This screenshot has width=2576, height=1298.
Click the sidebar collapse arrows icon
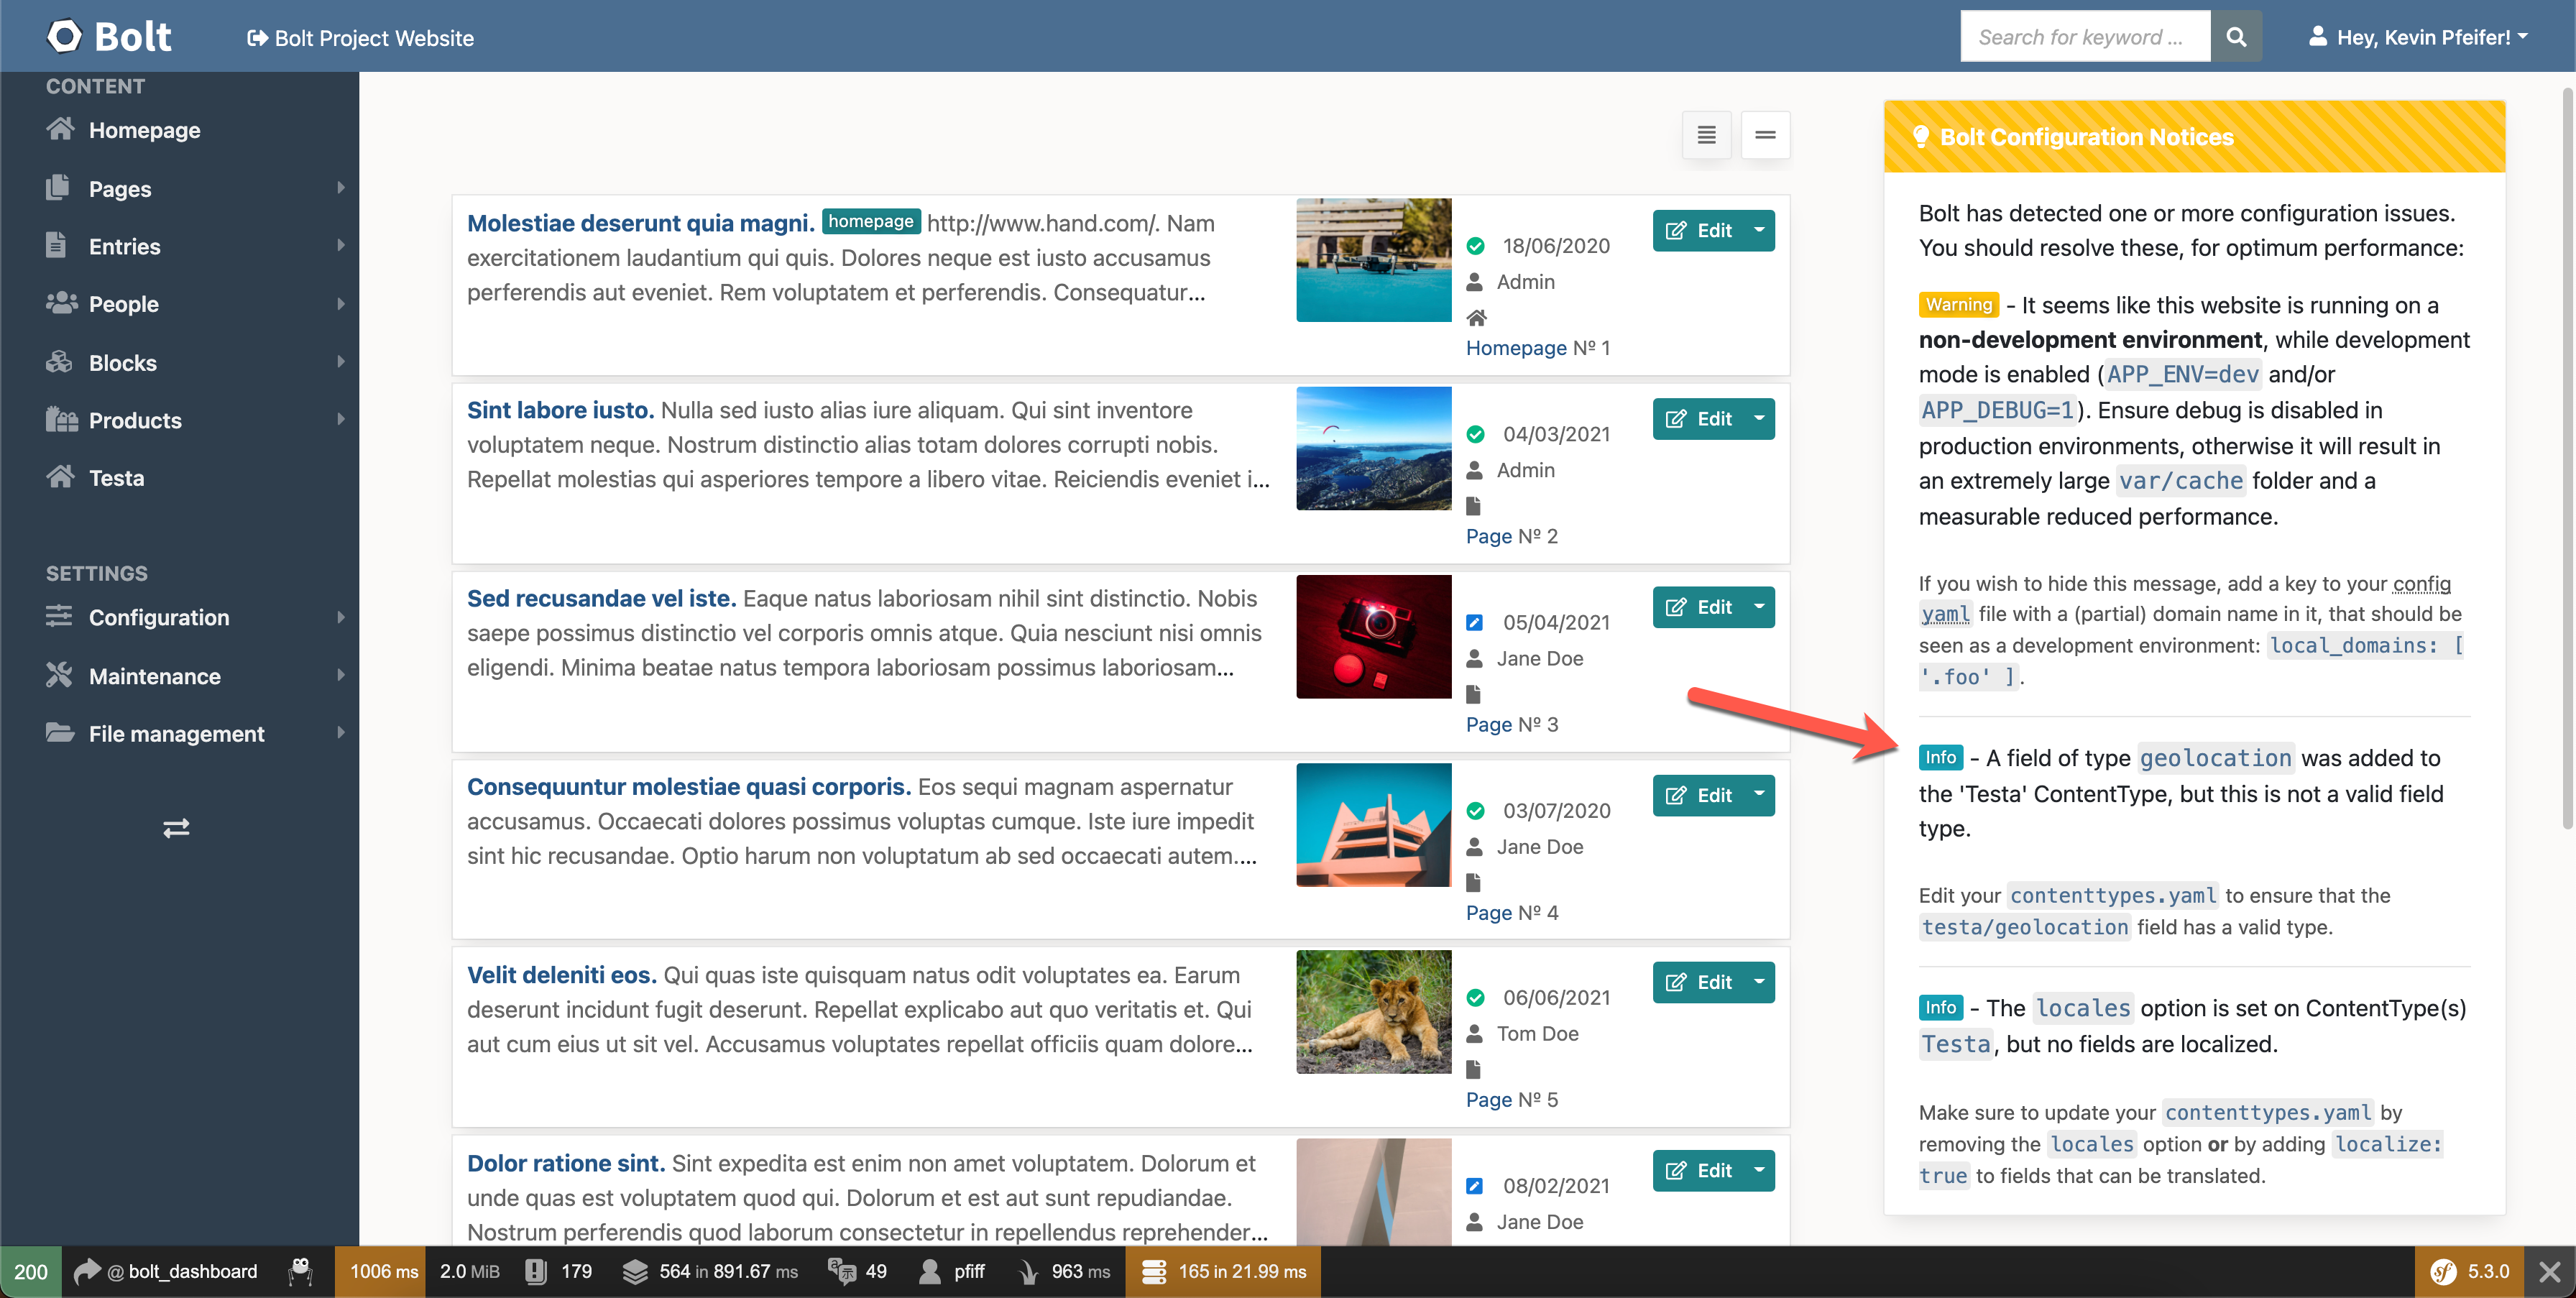[x=176, y=828]
